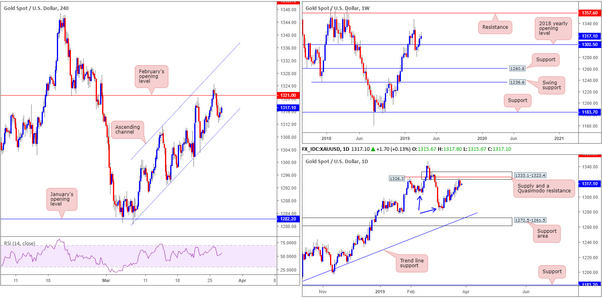This screenshot has height=298, width=602.
Task: Click '2018' on the weekly time axis
Action: pyautogui.click(x=326, y=138)
